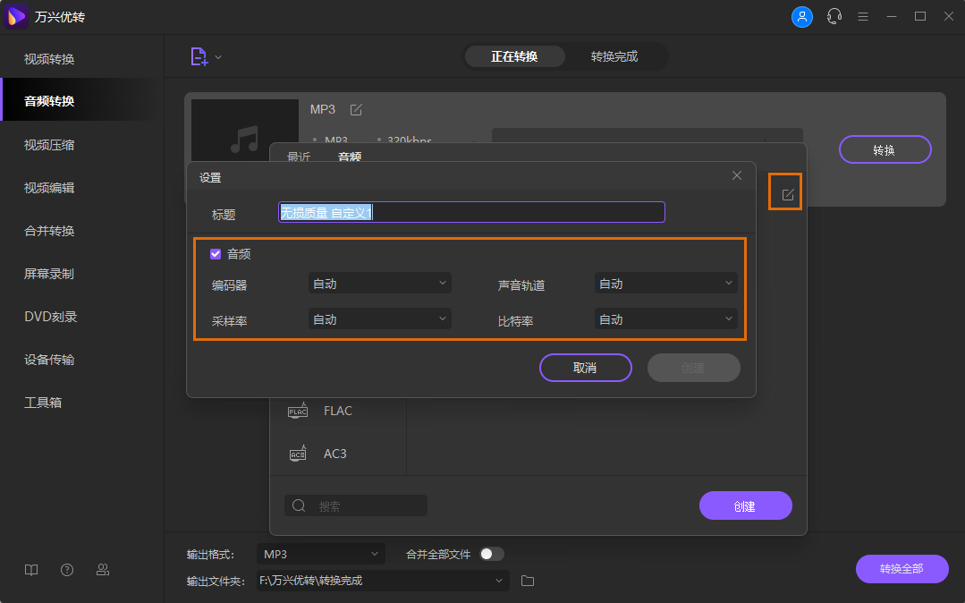The width and height of the screenshot is (965, 603).
Task: Click the help question mark icon
Action: point(67,570)
